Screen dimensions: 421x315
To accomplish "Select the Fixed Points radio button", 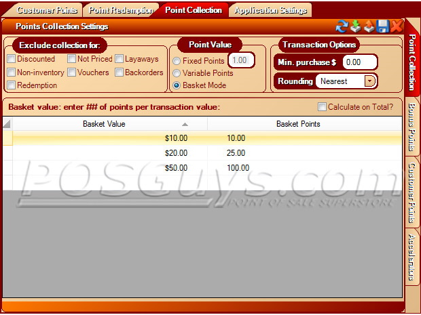I will (x=177, y=61).
